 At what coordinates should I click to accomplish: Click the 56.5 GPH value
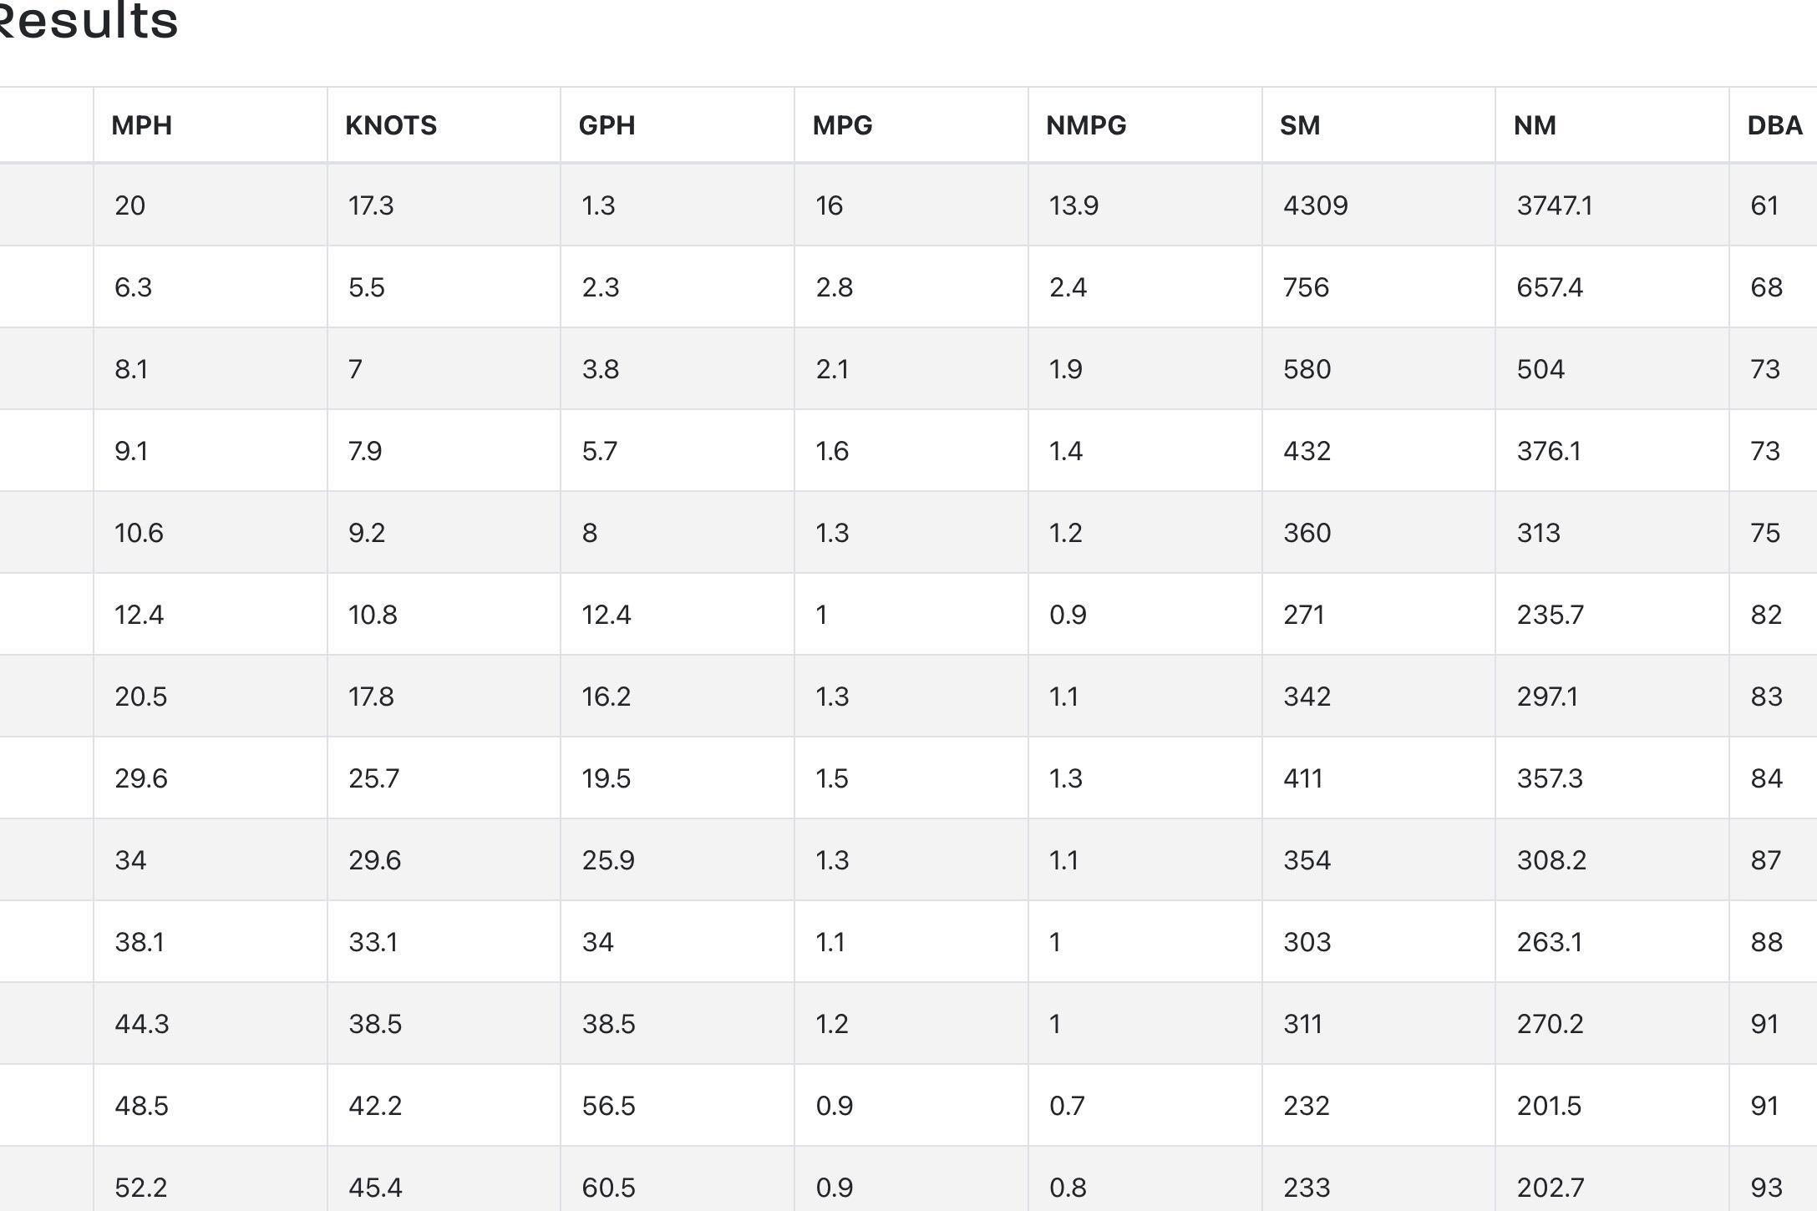[608, 1106]
